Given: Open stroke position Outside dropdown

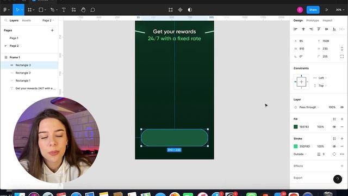Looking at the screenshot, I should 300,154.
